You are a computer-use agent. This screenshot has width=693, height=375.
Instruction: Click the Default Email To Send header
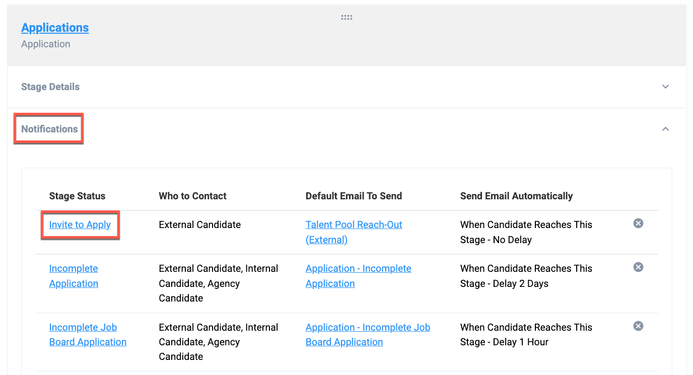pos(354,196)
